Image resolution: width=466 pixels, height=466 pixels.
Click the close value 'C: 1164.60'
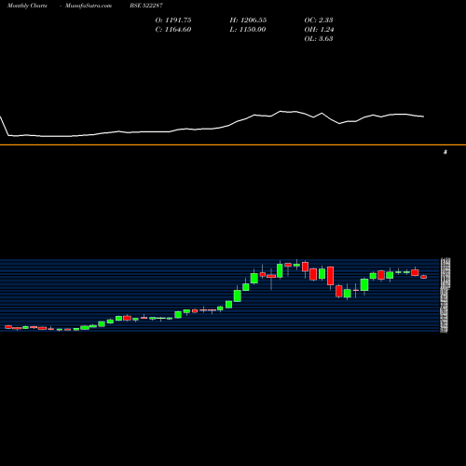[173, 30]
